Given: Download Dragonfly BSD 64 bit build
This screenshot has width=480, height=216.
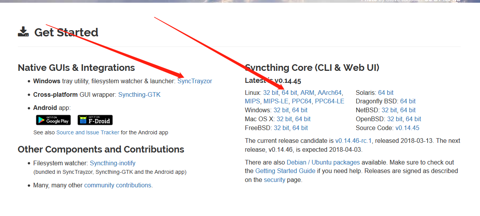Looking at the screenshot, I should point(408,101).
